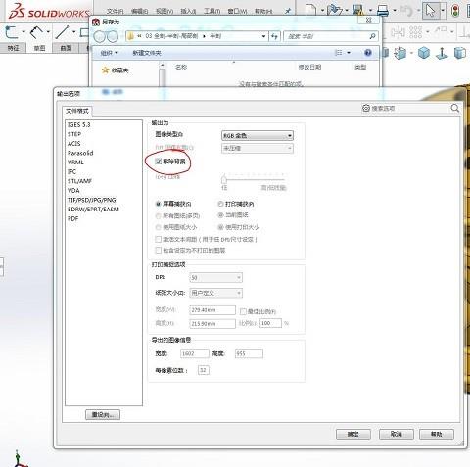The height and width of the screenshot is (467, 470).
Task: Select the screen capture radio button
Action: click(x=159, y=204)
